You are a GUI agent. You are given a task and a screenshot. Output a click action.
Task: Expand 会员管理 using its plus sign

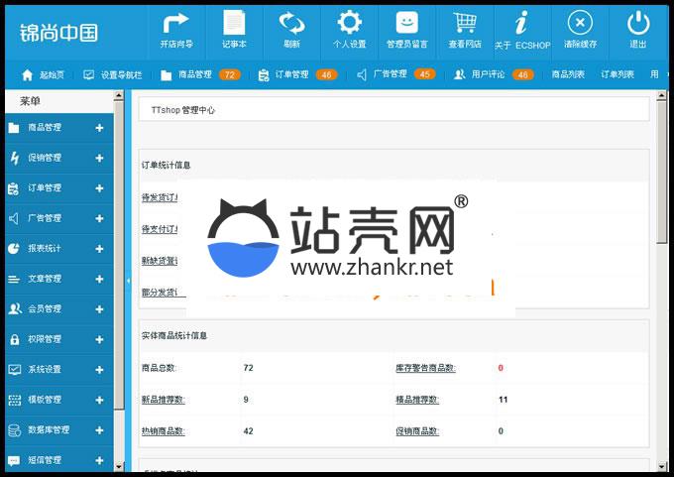[x=99, y=309]
